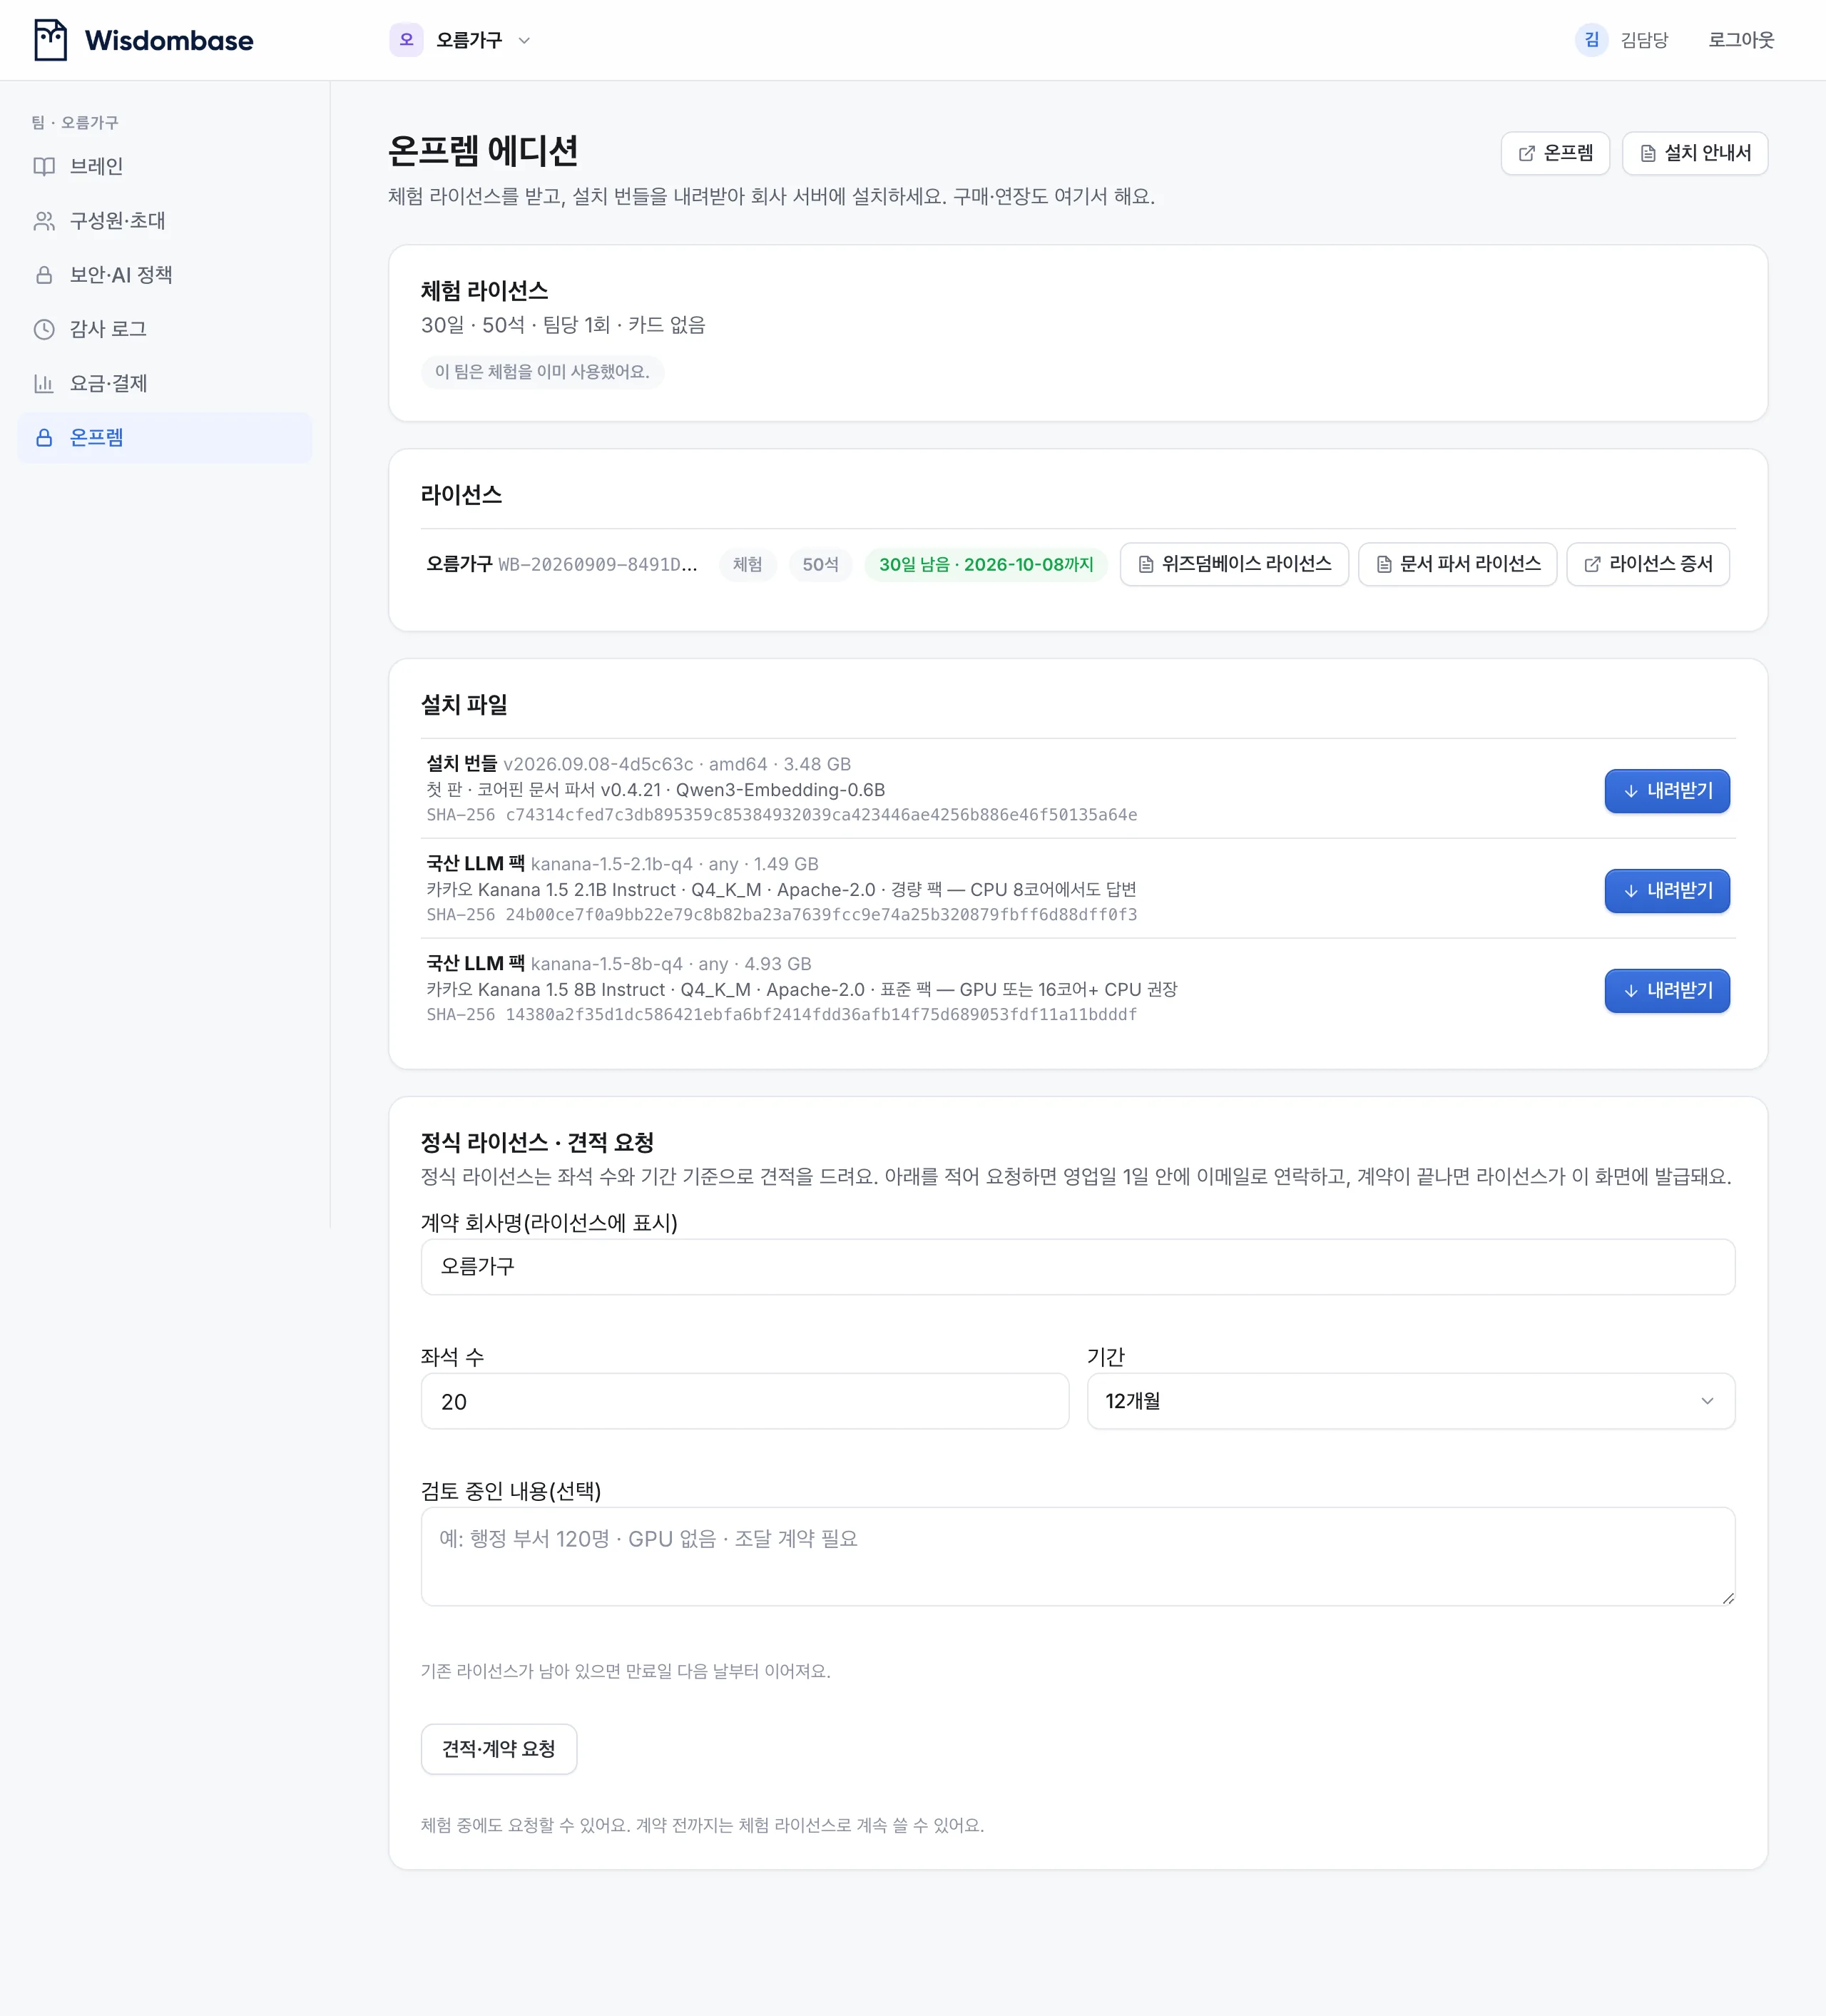The height and width of the screenshot is (2016, 1826).
Task: Click the lock icon beside 보안·AI 정책
Action: point(44,275)
